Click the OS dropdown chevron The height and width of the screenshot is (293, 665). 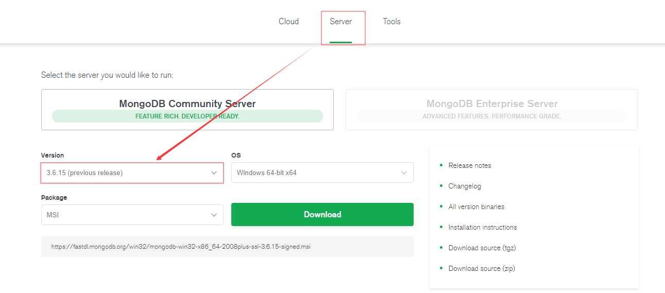404,173
